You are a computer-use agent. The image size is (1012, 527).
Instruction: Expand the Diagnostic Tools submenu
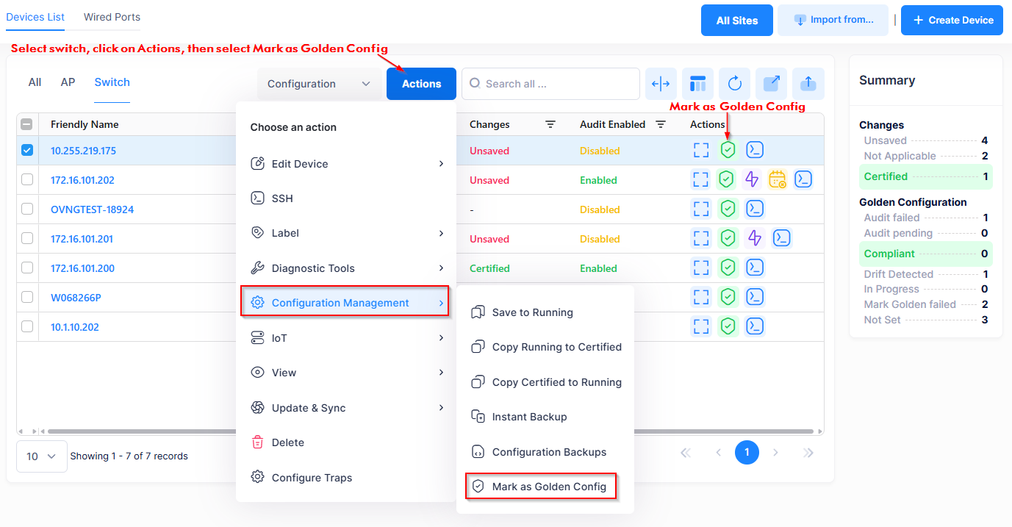point(346,268)
